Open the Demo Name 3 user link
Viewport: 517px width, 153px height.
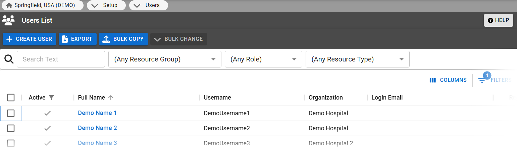click(x=97, y=143)
